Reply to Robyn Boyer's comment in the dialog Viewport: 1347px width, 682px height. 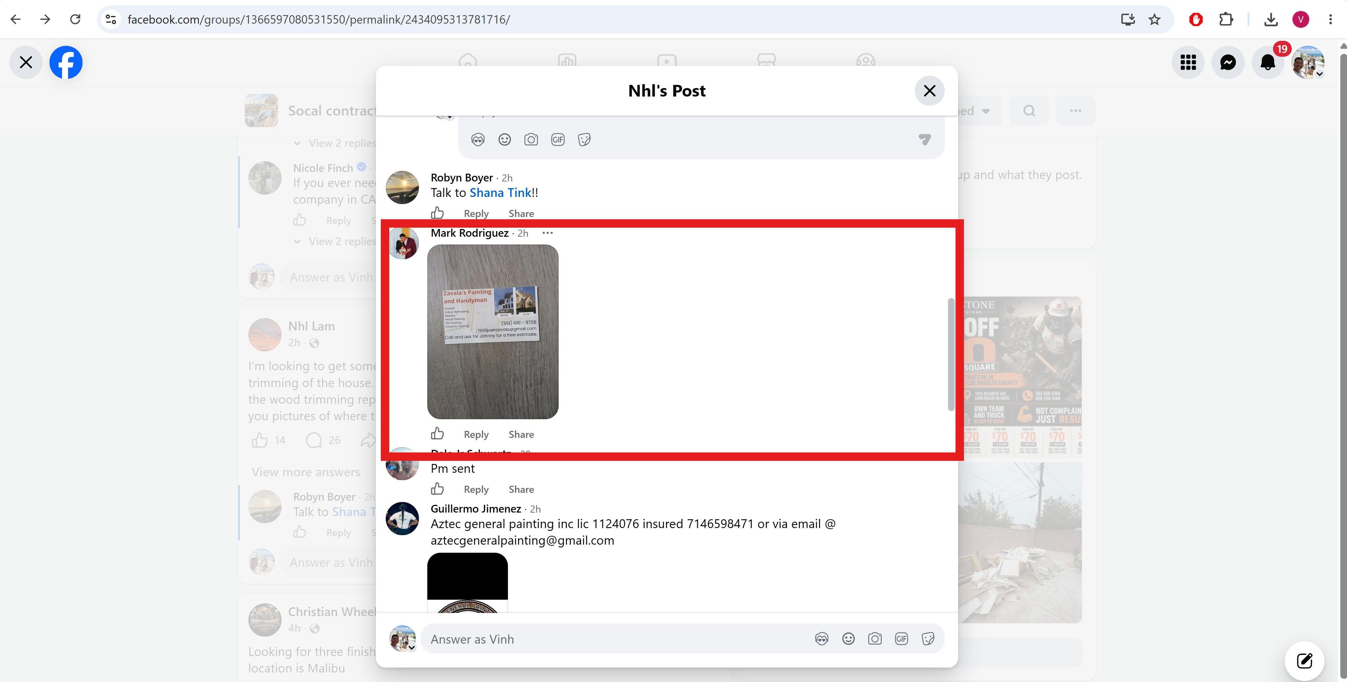[x=476, y=213]
